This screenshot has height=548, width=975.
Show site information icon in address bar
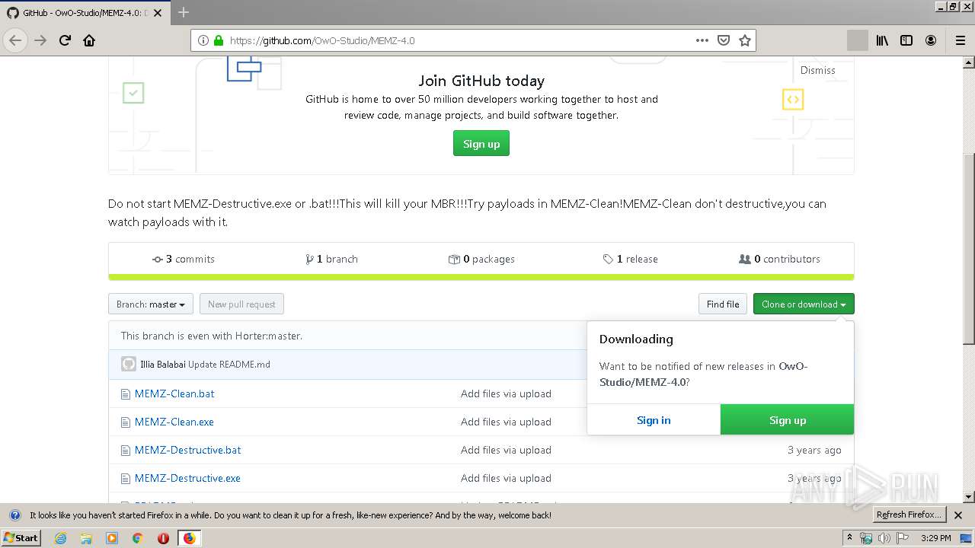coord(203,40)
